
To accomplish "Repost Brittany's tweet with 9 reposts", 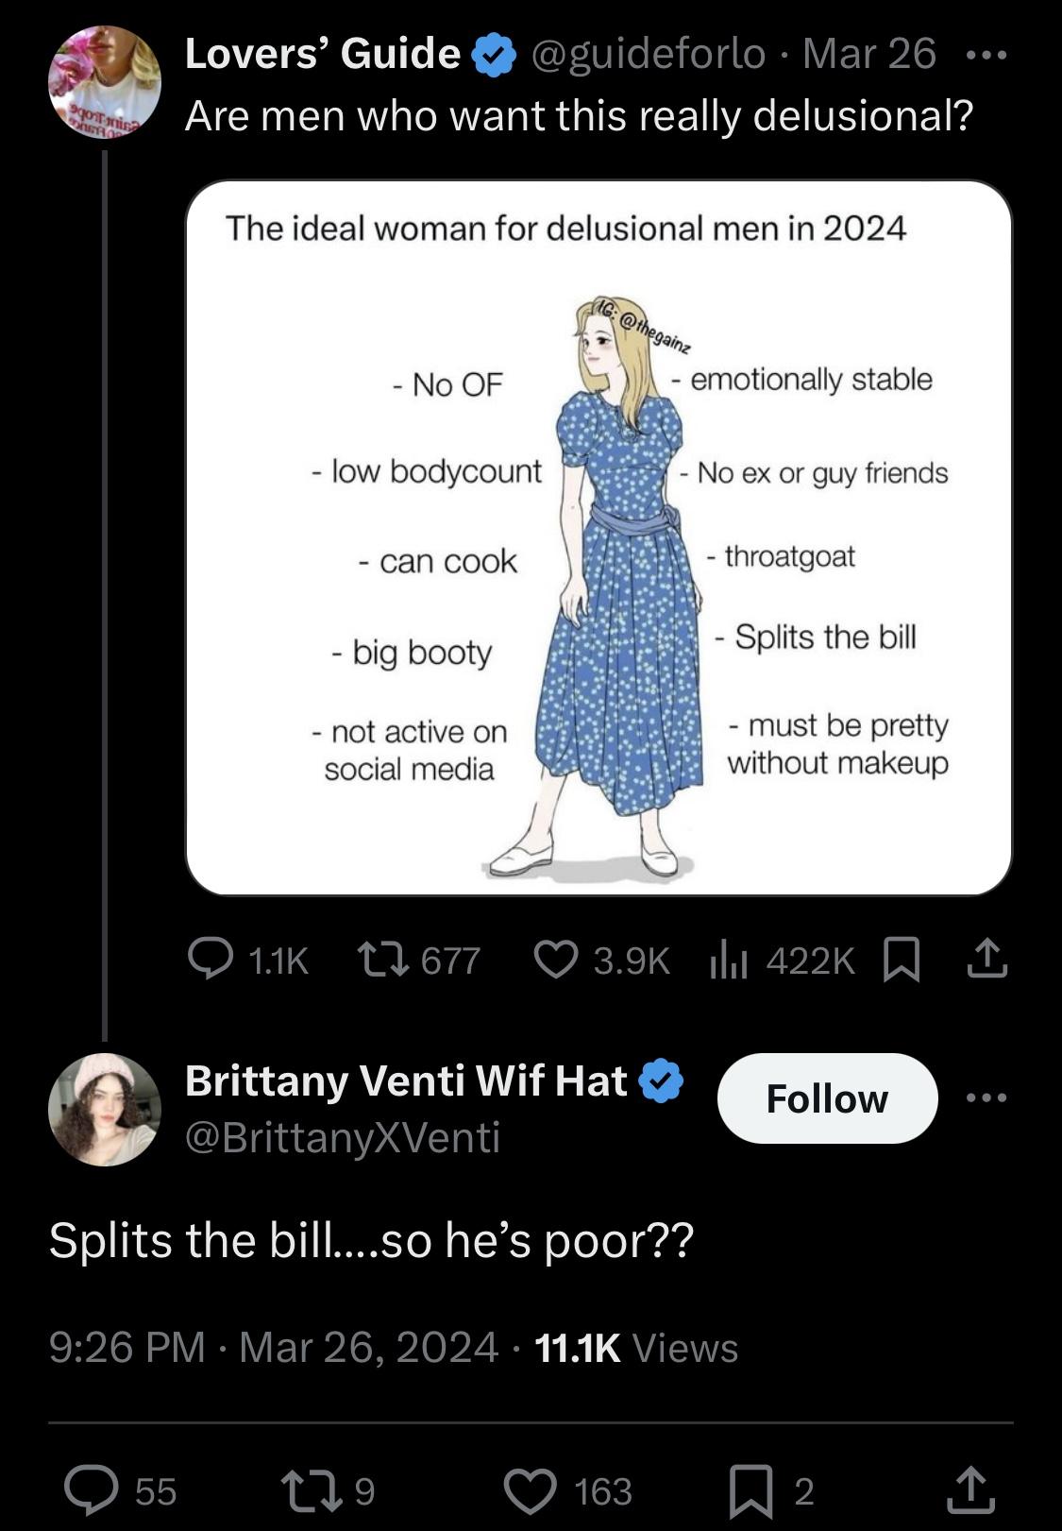I will [306, 1490].
